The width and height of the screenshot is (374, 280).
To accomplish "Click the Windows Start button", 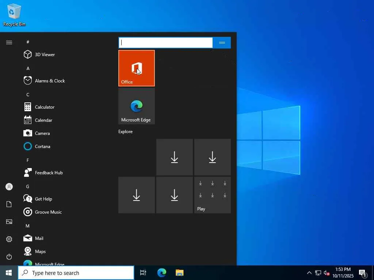I will point(9,273).
